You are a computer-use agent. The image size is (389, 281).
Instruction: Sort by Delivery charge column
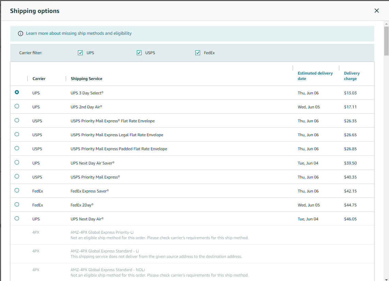coord(352,76)
